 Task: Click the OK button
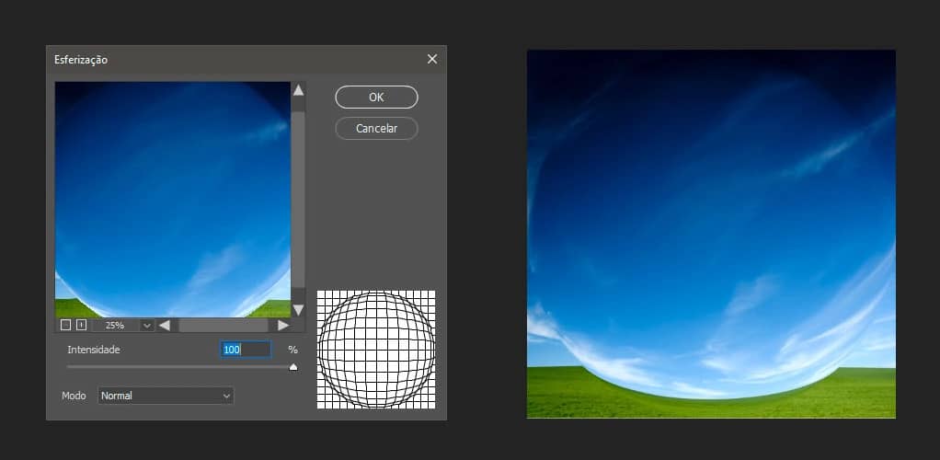[x=376, y=98]
